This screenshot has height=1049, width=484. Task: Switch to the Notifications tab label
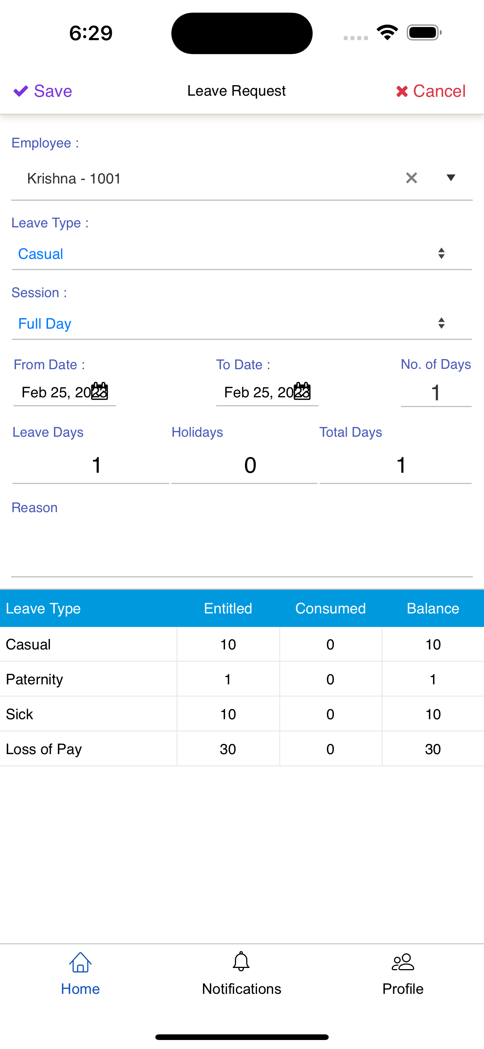242,989
